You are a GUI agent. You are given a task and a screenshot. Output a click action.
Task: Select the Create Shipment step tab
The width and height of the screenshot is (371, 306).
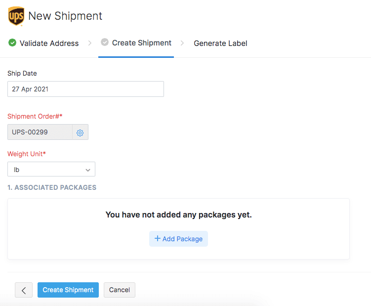tap(141, 43)
